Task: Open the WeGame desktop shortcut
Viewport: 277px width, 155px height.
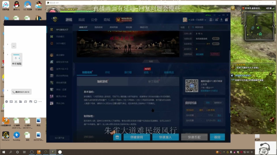Action: click(5, 136)
